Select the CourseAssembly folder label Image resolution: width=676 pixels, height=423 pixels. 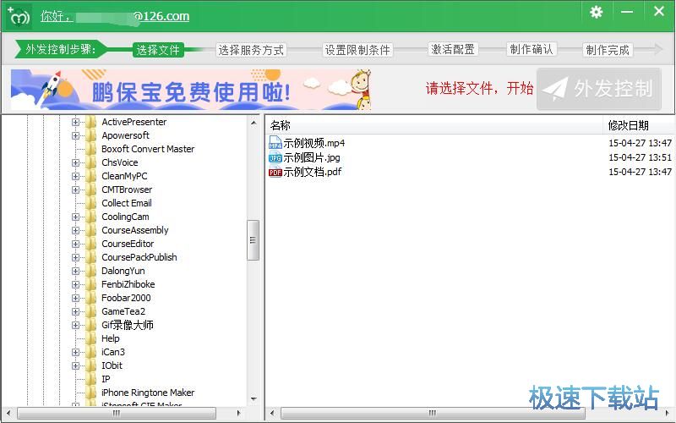135,230
